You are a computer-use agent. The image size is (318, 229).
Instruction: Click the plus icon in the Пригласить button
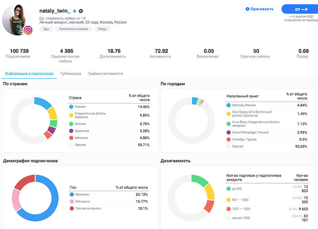pos(247,9)
